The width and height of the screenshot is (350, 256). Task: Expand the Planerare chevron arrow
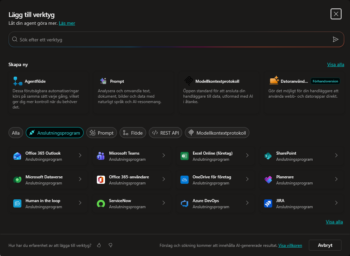pos(336,179)
